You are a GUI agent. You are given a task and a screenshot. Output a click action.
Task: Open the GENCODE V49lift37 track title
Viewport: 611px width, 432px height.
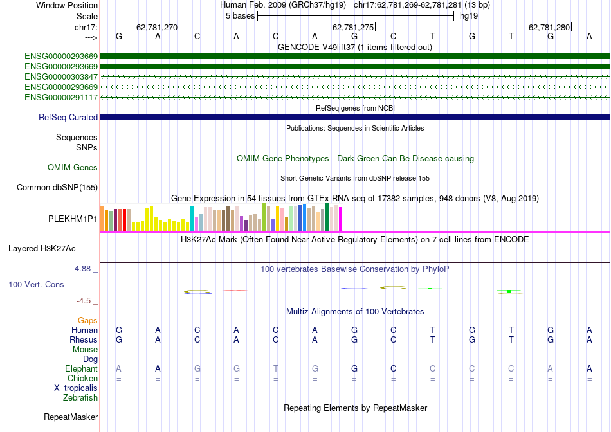tap(355, 48)
